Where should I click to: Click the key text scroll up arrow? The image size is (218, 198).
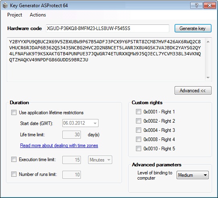point(208,42)
